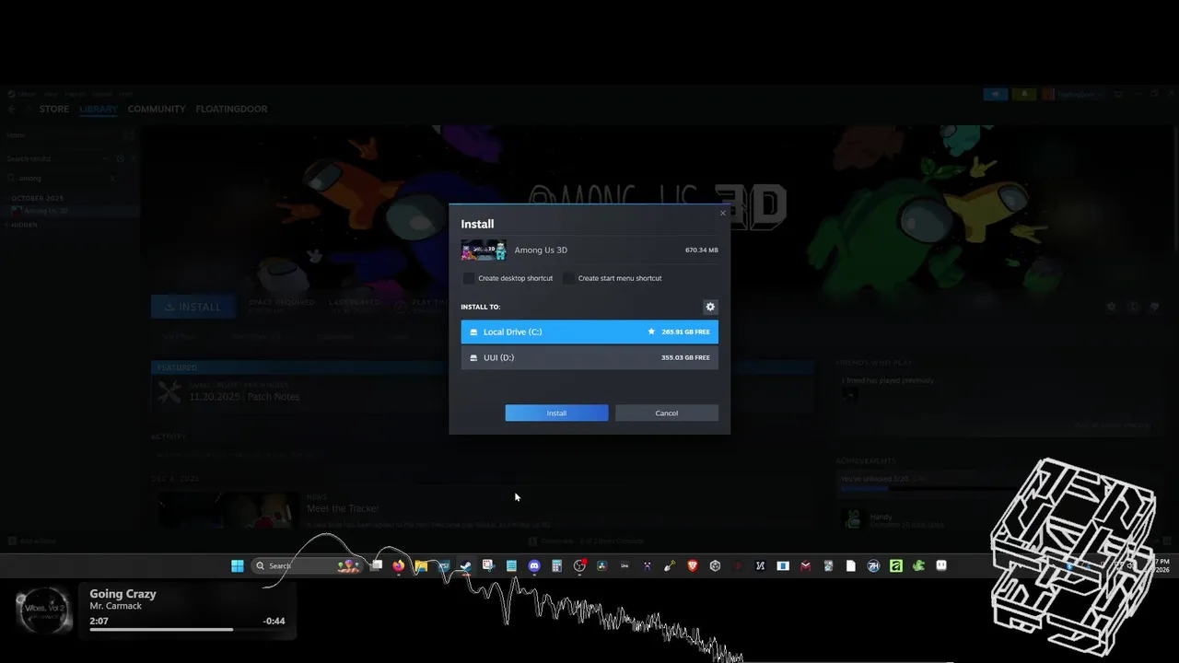Screen dimensions: 1179x663
Task: Clear the 'among' library search field
Action: 113,178
